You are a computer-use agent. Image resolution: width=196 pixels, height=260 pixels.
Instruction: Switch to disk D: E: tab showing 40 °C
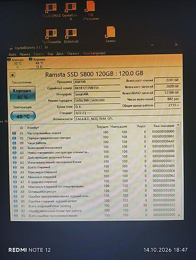coord(39,63)
